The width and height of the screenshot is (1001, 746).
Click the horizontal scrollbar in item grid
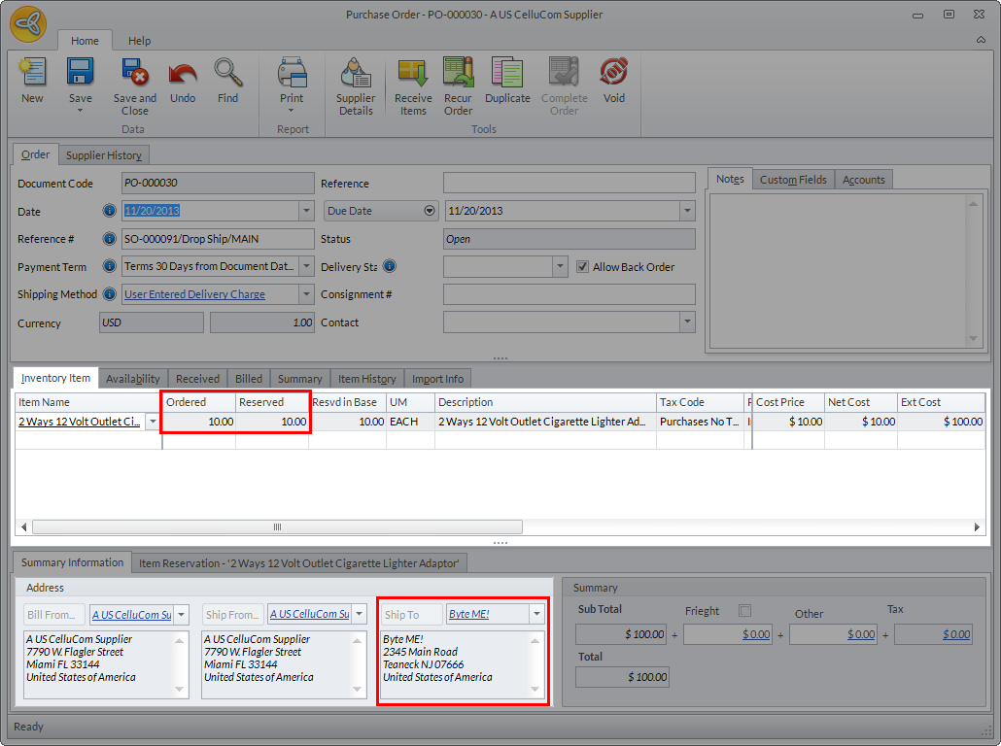(x=277, y=526)
